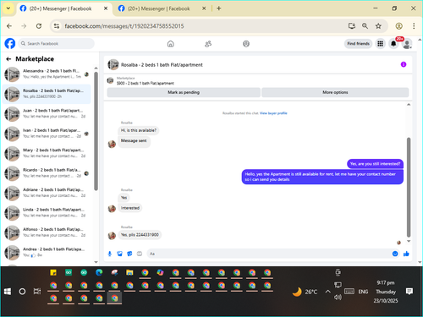Open the Windows Start menu
This screenshot has height=317, width=423.
coord(8,292)
